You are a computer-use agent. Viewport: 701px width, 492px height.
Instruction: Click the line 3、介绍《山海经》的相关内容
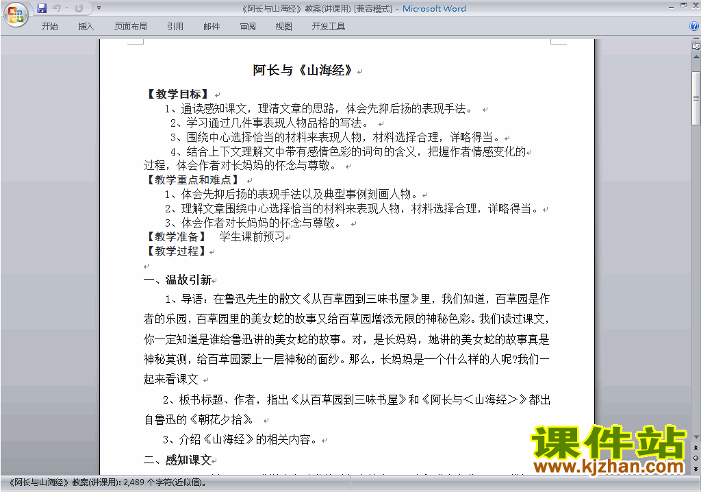[241, 440]
